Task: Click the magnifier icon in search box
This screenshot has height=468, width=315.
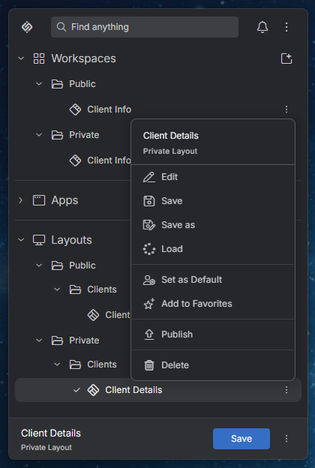Action: (x=61, y=27)
